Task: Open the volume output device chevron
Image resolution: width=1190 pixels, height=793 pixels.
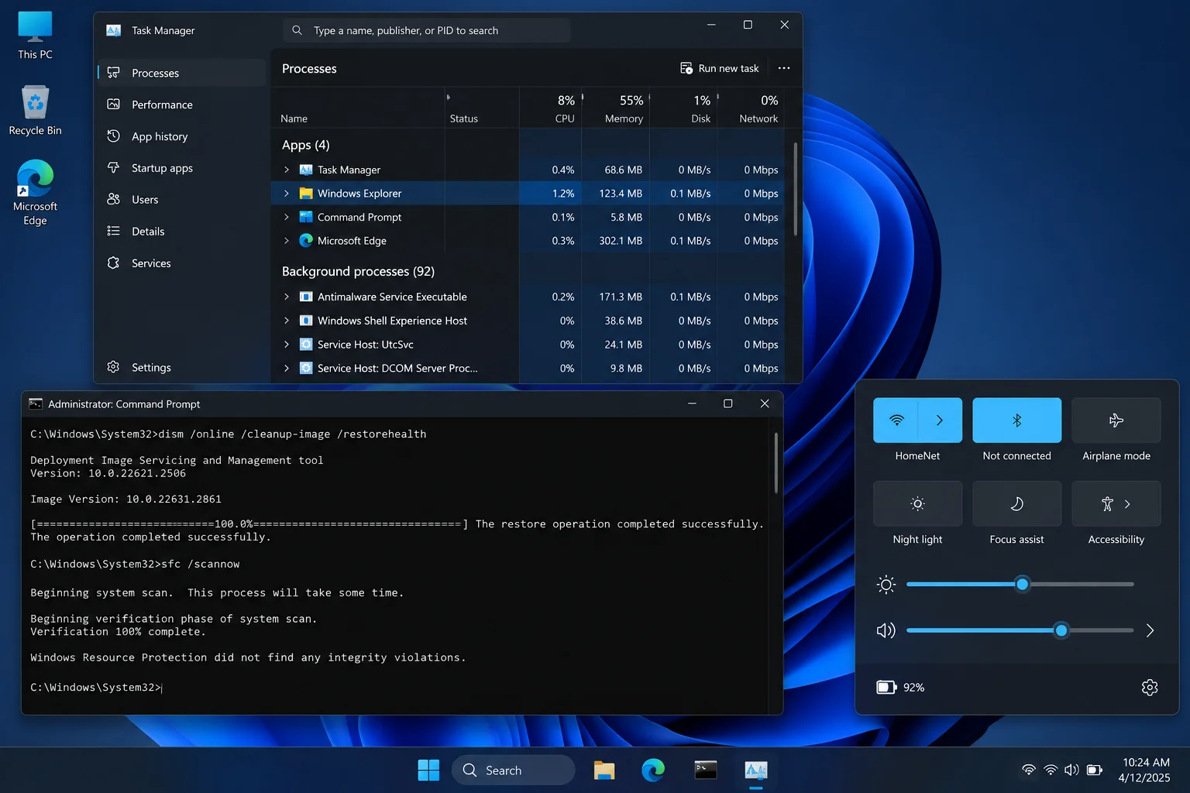Action: 1150,630
